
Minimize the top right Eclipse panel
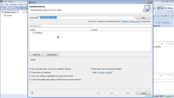(x=168, y=12)
